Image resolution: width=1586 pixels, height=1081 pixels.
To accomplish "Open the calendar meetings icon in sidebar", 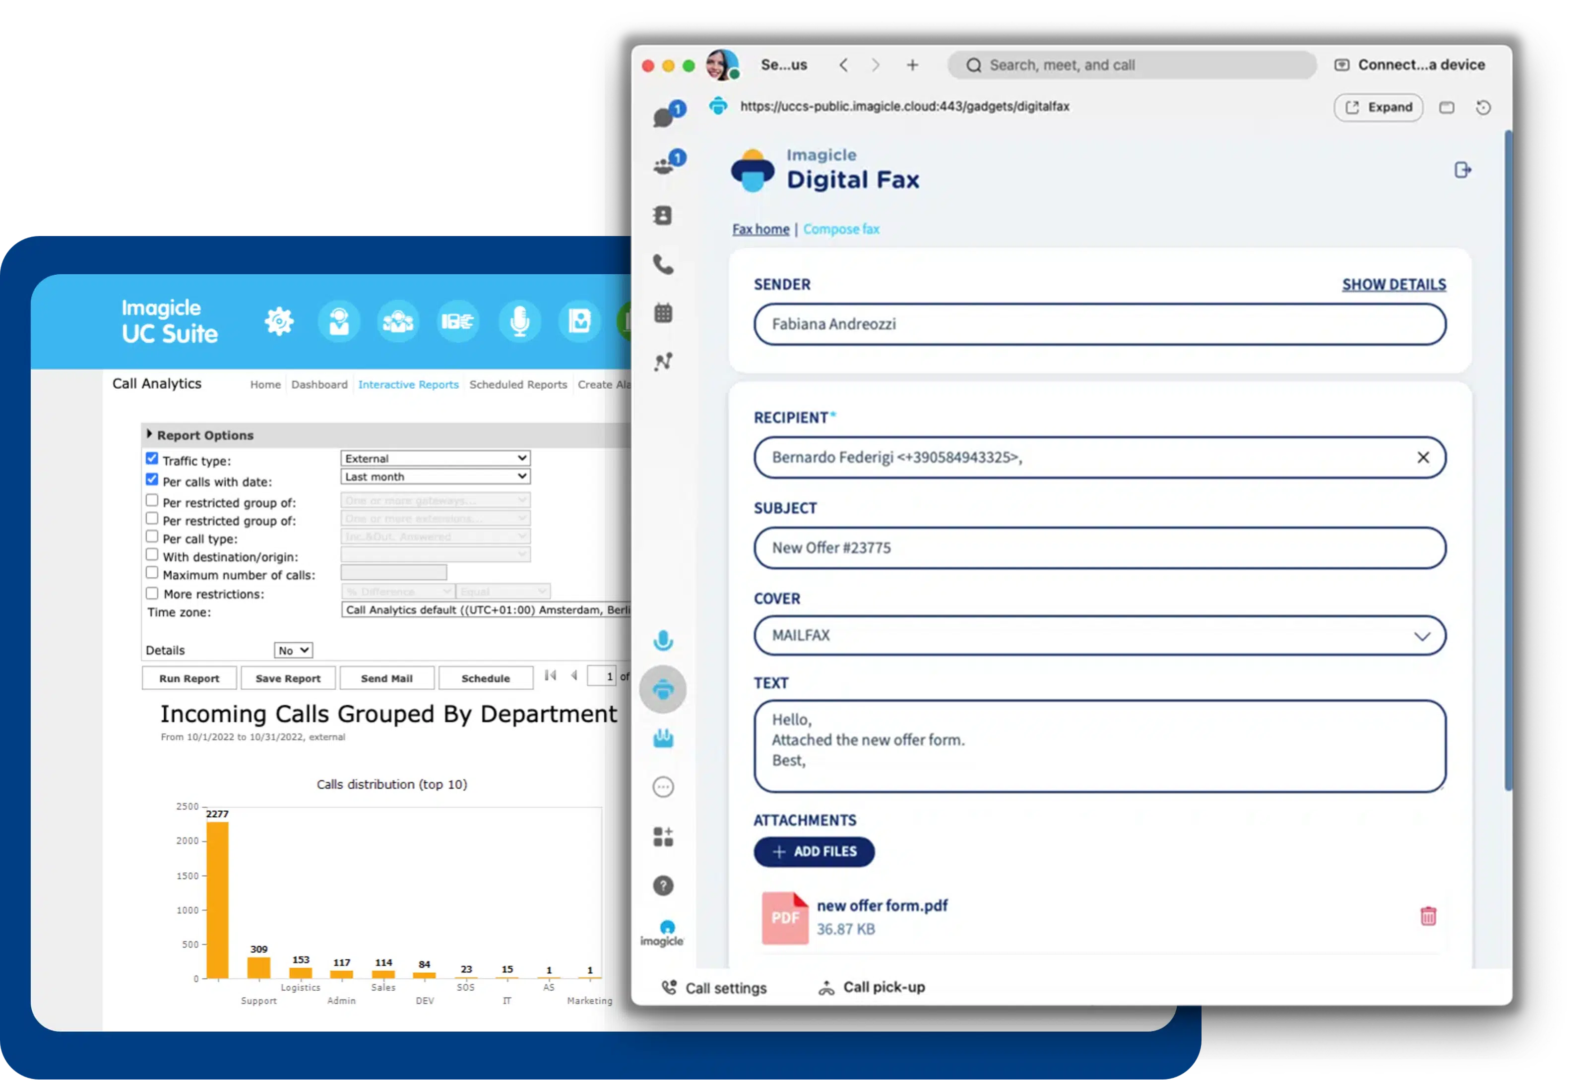I will pos(663,313).
